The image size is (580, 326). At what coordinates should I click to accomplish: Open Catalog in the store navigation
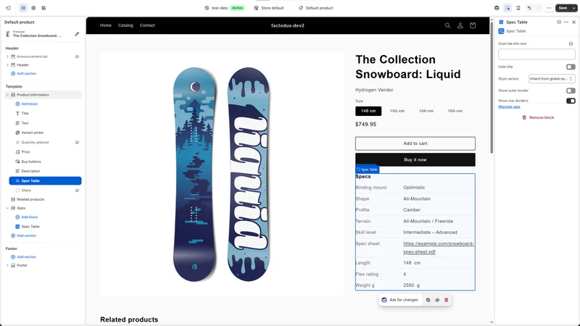pyautogui.click(x=125, y=25)
